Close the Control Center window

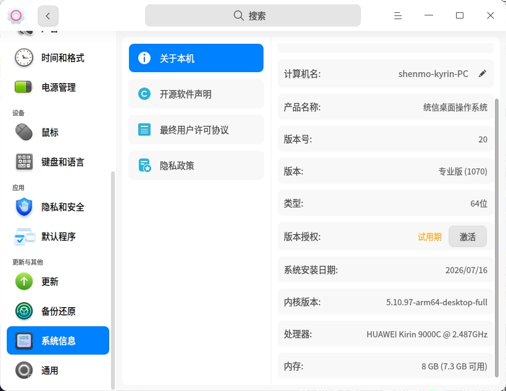tap(490, 15)
